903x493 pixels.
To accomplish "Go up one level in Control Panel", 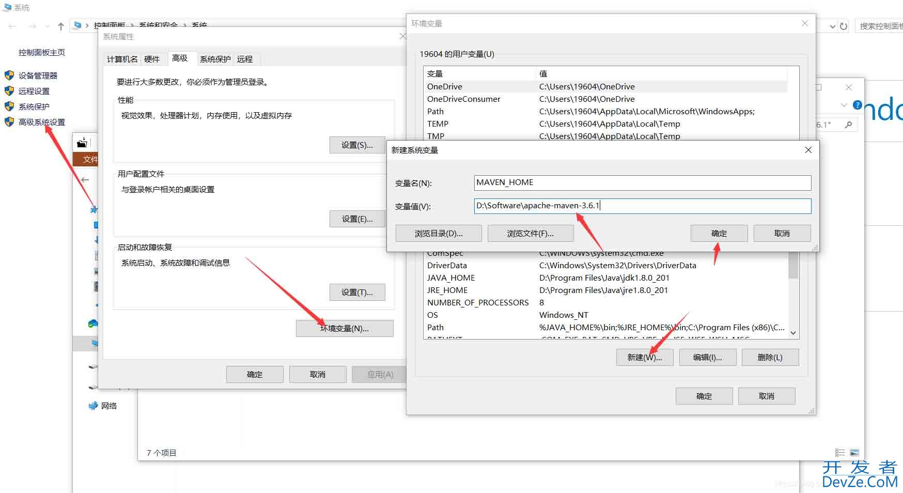I will (61, 26).
